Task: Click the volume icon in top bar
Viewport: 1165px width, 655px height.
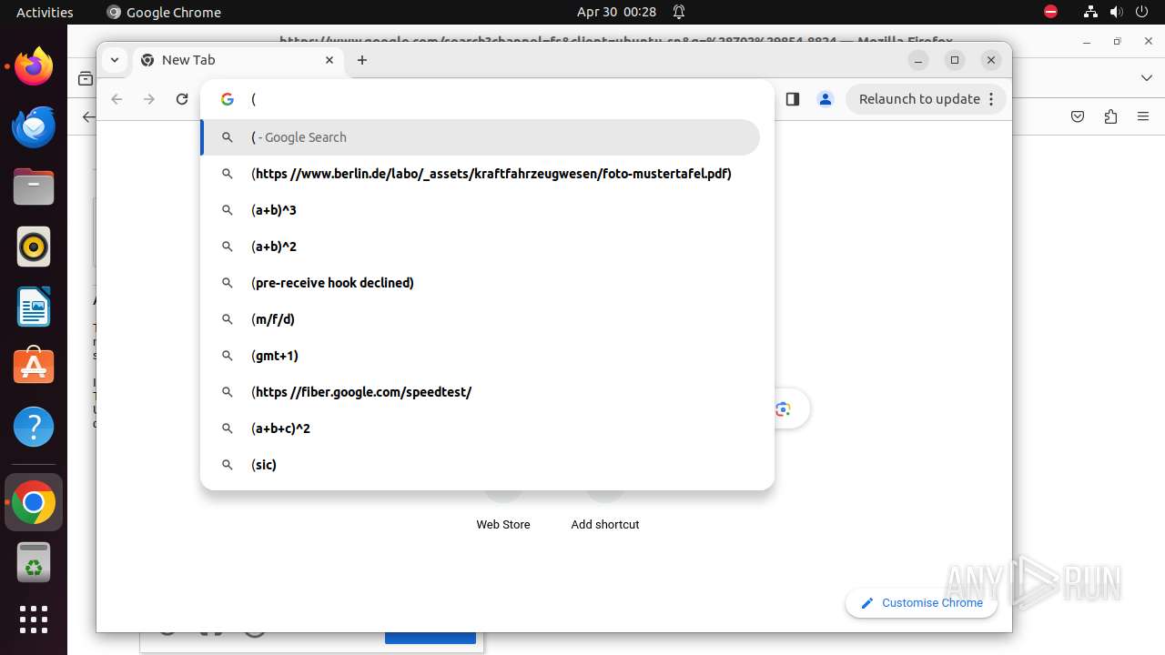Action: pos(1116,12)
